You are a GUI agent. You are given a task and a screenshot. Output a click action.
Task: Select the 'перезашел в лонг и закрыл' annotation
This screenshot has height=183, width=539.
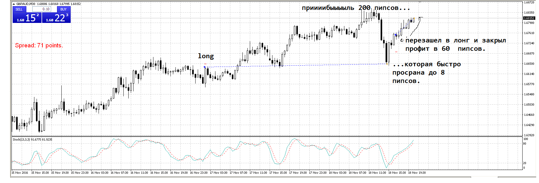click(456, 41)
